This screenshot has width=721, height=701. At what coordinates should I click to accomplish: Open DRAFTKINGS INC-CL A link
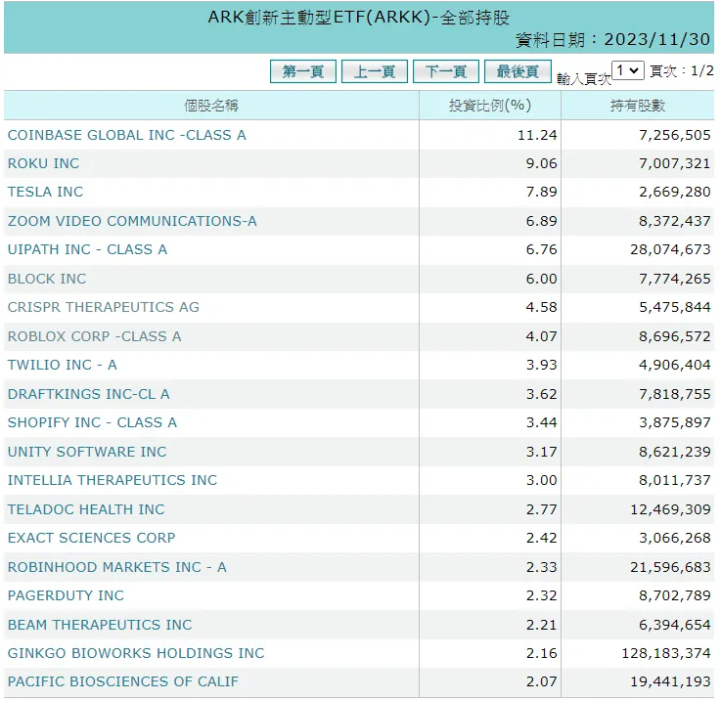click(89, 394)
